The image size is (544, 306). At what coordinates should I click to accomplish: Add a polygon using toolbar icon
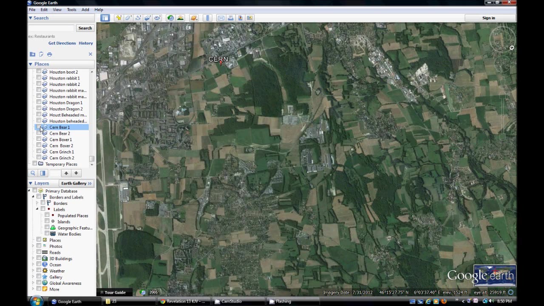click(128, 18)
